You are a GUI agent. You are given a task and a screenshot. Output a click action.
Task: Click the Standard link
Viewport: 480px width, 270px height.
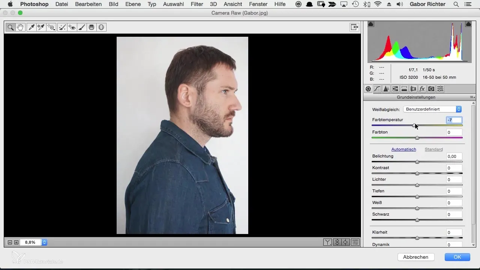[x=433, y=149]
